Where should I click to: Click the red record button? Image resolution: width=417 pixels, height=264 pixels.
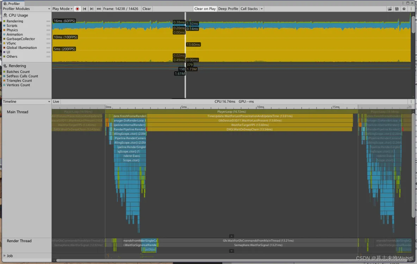pos(77,9)
